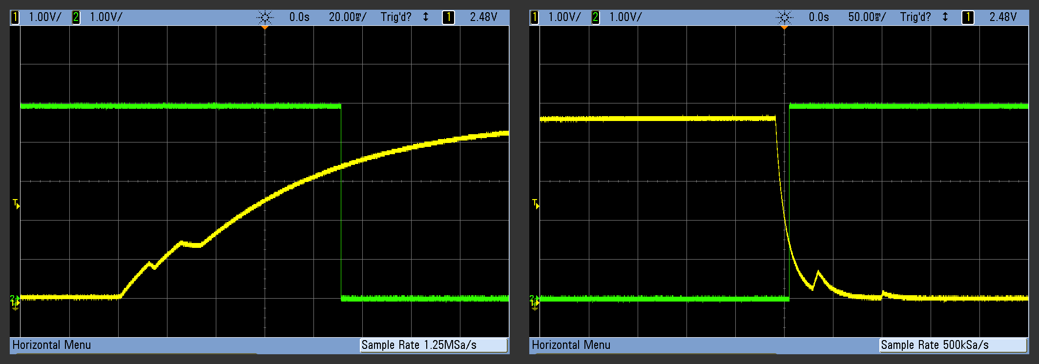Click the green channel 2 badge in the left scope header

pyautogui.click(x=76, y=18)
